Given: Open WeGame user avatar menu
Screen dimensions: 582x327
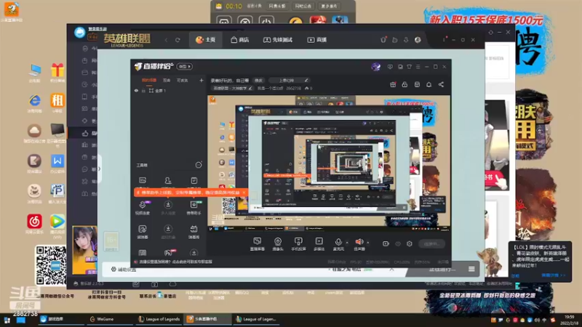Looking at the screenshot, I should coord(418,40).
